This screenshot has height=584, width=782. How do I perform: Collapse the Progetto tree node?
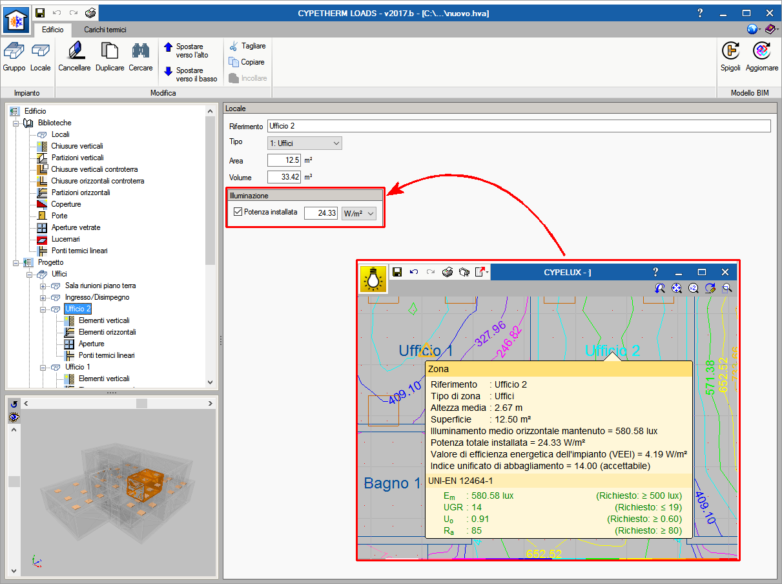pos(16,262)
